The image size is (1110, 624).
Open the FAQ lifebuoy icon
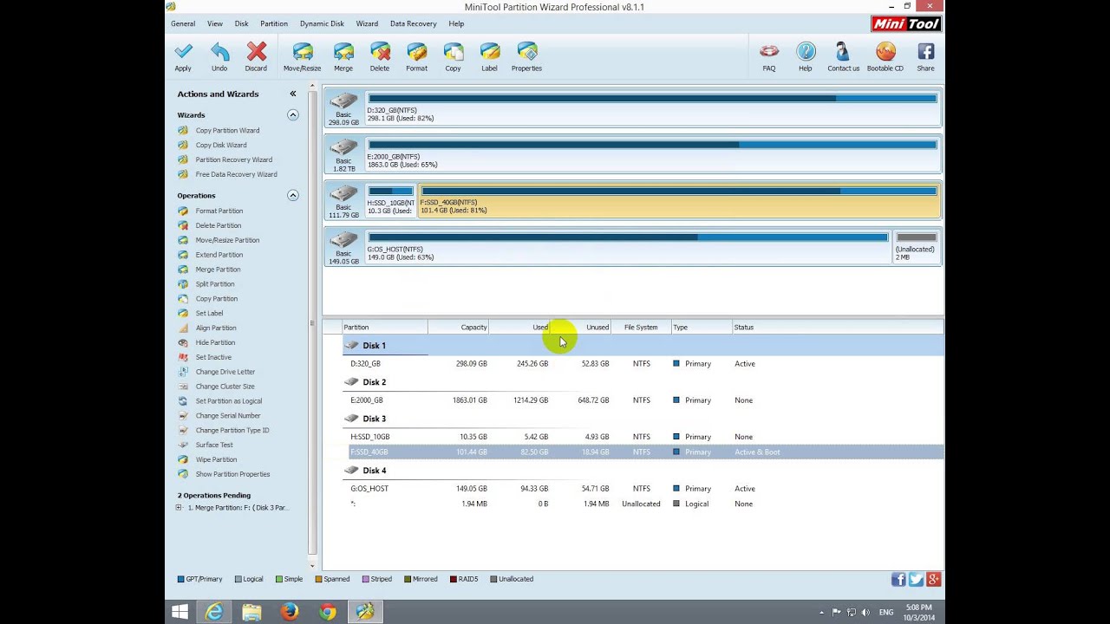769,56
